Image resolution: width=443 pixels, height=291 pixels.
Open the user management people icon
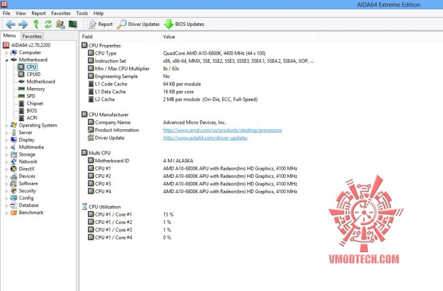pyautogui.click(x=60, y=24)
